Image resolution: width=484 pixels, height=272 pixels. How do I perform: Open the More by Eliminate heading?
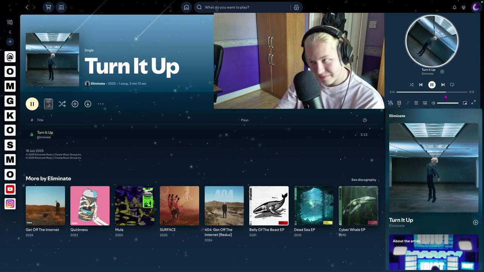48,178
